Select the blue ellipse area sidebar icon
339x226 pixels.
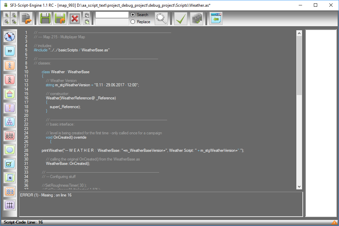pyautogui.click(x=10, y=150)
